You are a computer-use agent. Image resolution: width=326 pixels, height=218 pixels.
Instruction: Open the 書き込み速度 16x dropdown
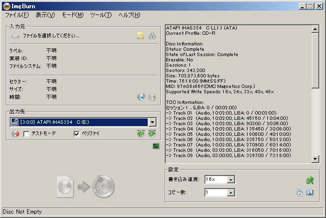(231, 180)
